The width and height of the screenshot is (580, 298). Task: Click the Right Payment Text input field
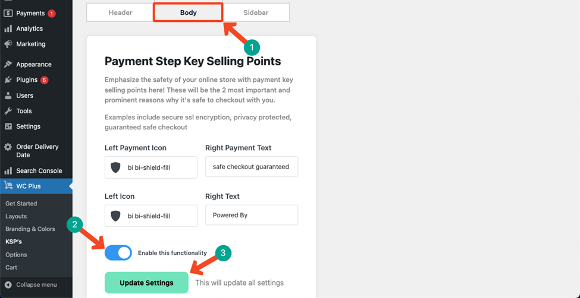[252, 167]
